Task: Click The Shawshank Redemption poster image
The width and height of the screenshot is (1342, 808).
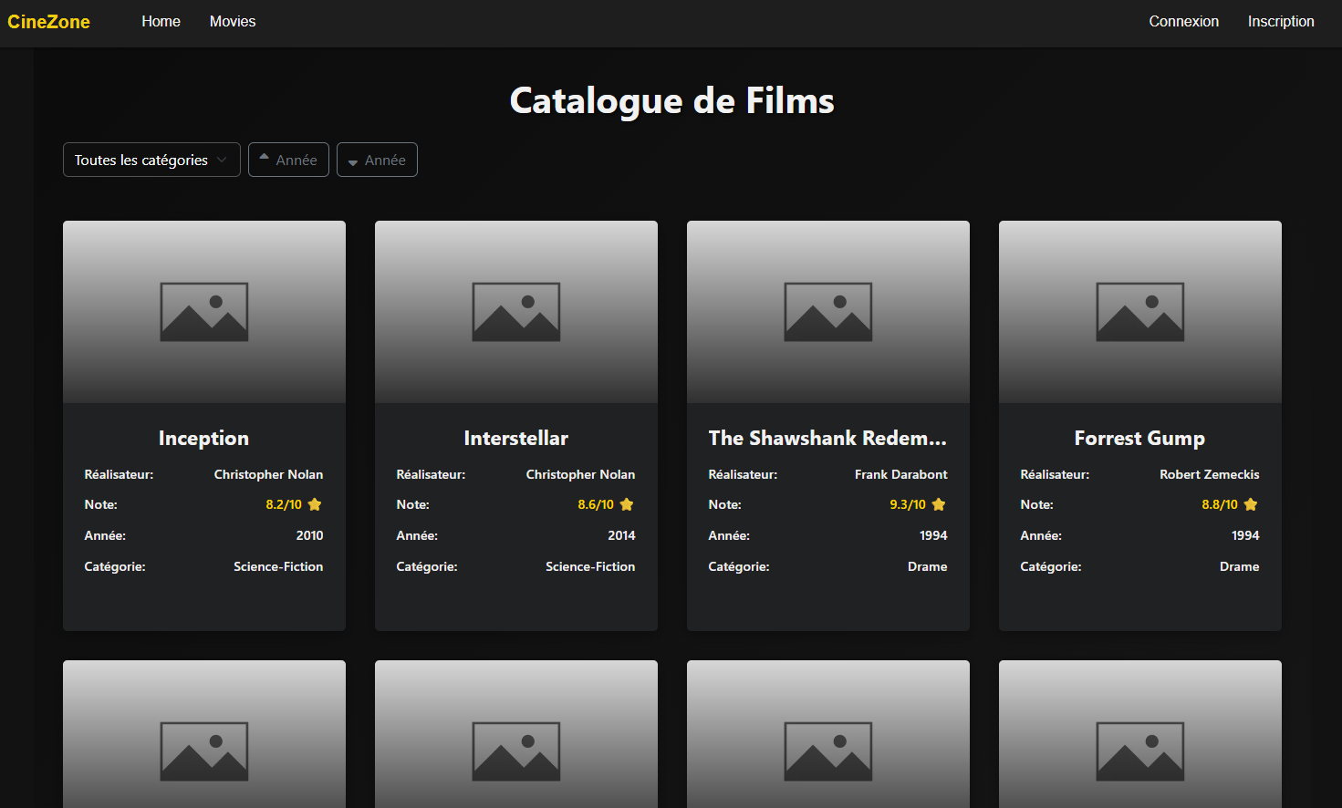Action: point(828,312)
